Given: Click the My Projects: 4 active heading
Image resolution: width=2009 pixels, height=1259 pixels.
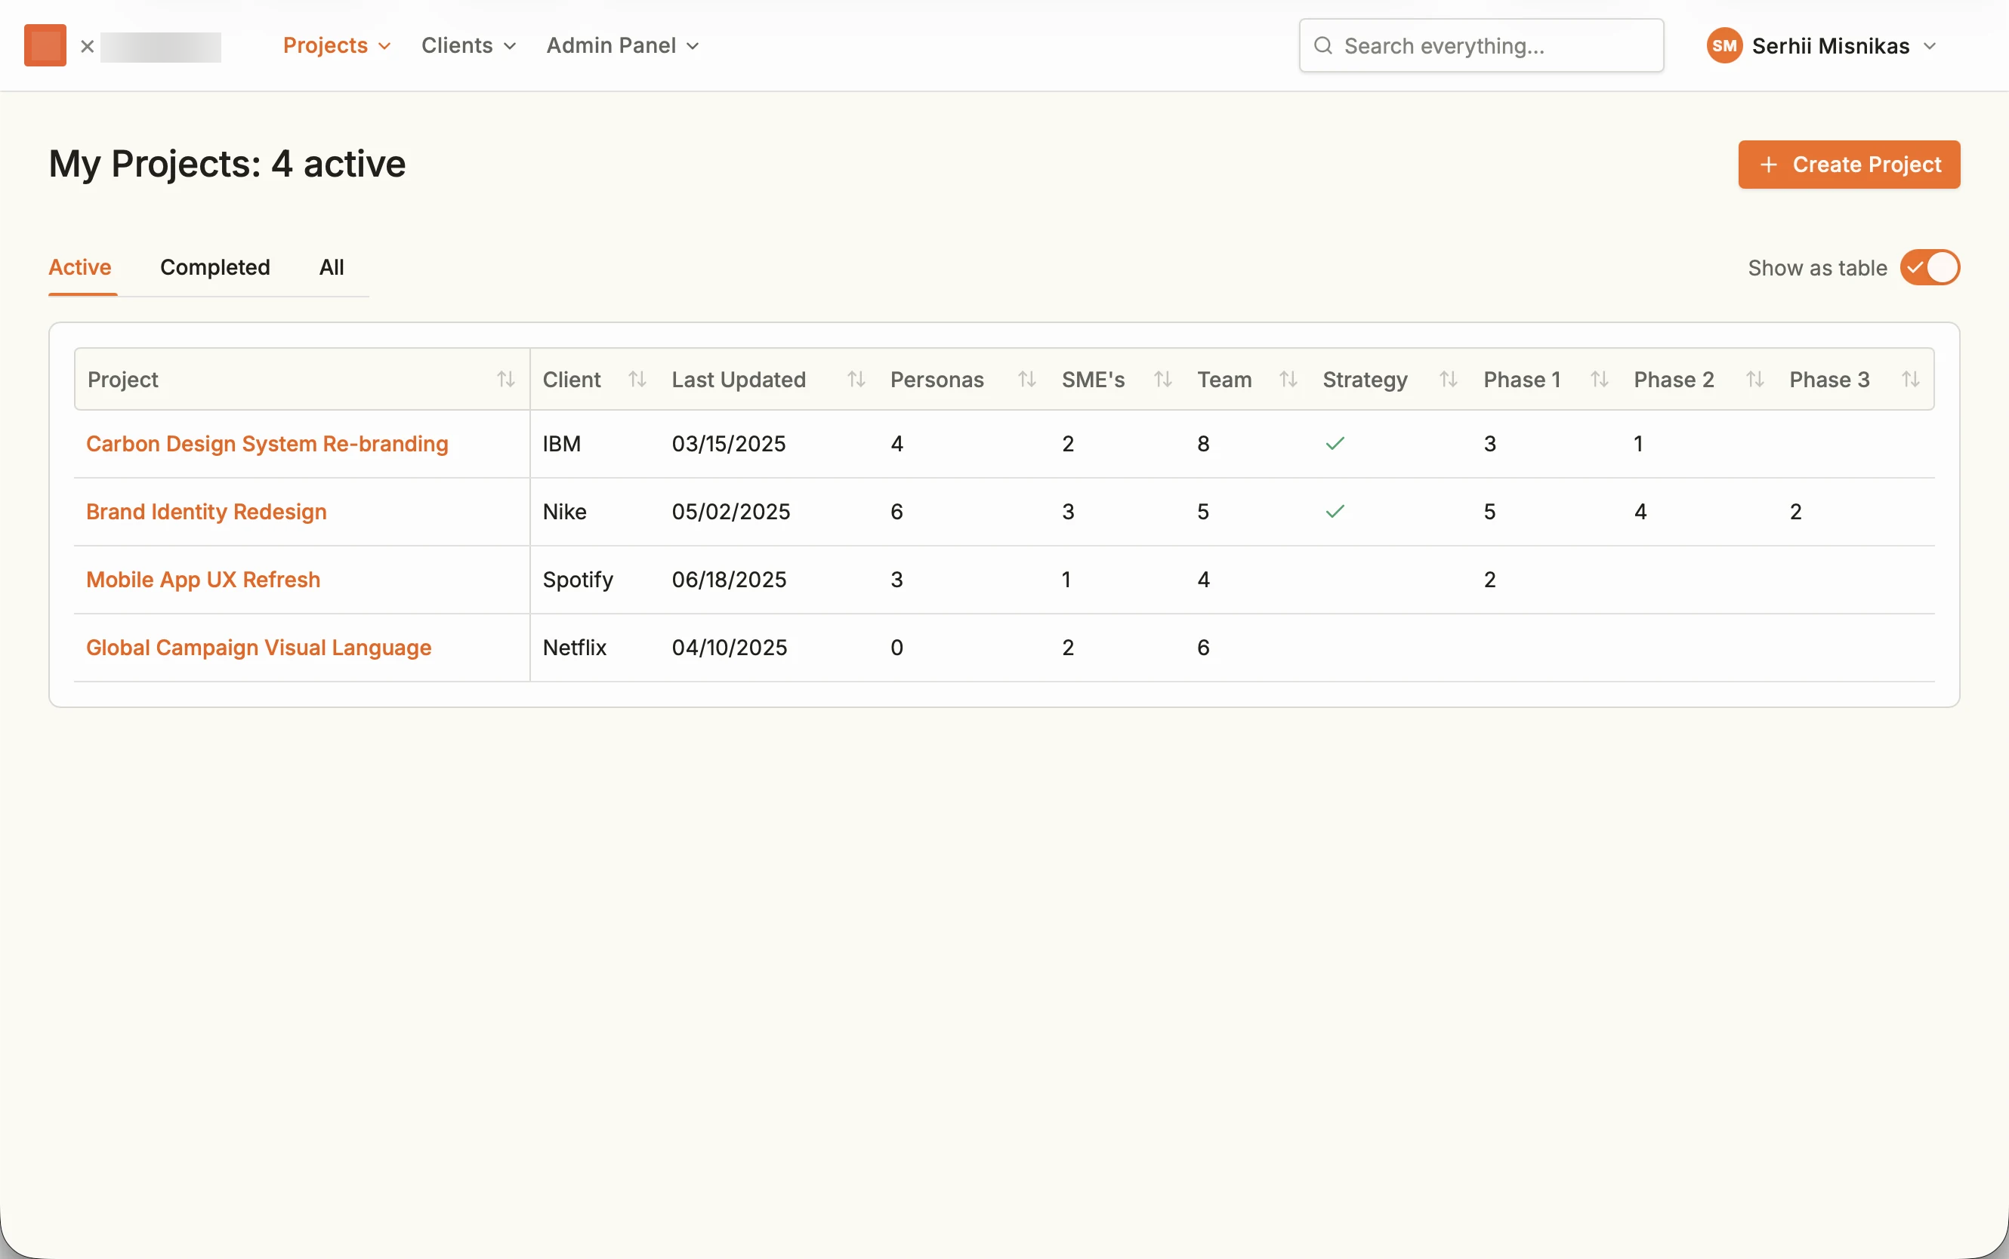Looking at the screenshot, I should tap(227, 164).
